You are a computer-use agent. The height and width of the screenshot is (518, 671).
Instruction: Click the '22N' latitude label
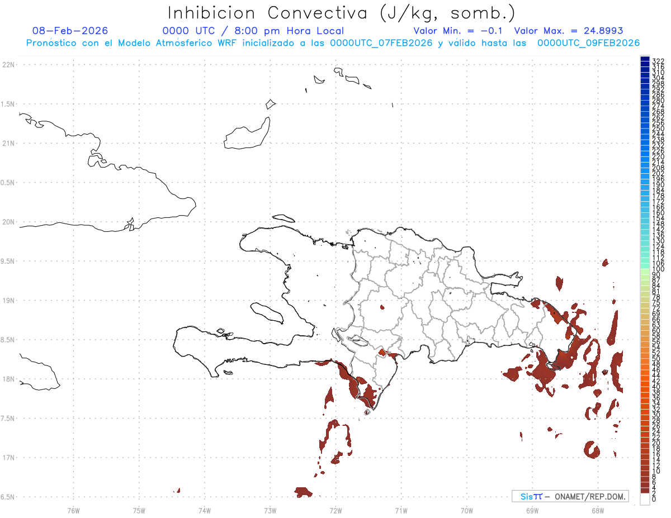point(8,65)
